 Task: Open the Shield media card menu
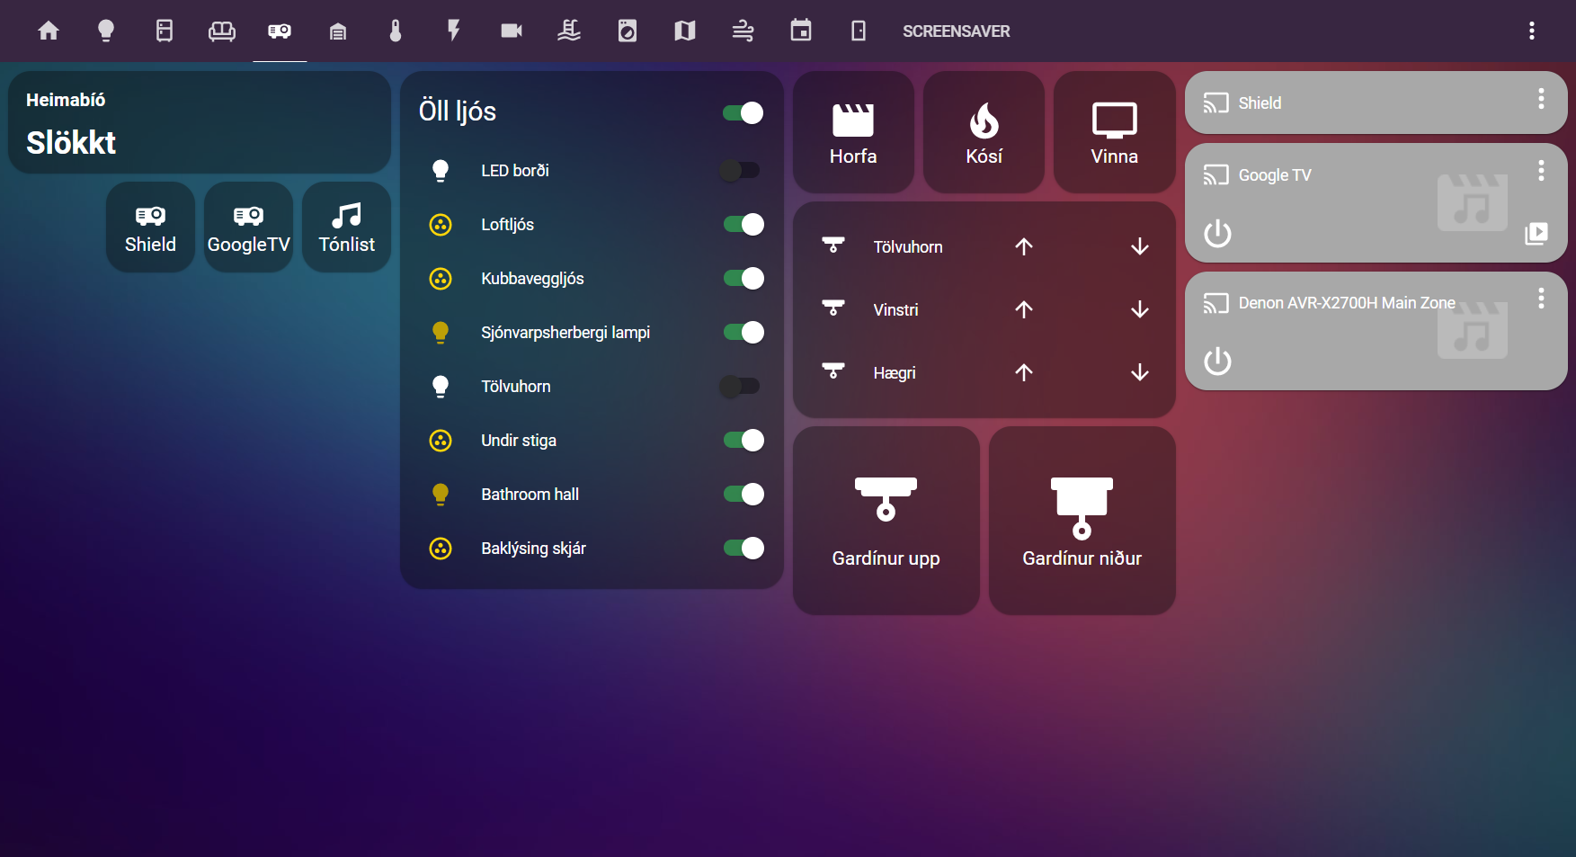(x=1541, y=99)
